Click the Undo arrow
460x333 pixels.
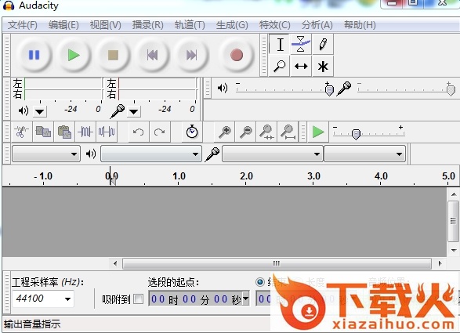click(x=138, y=132)
